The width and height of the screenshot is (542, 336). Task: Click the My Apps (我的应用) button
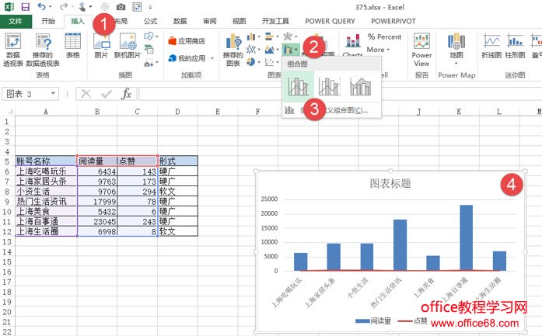(x=187, y=58)
